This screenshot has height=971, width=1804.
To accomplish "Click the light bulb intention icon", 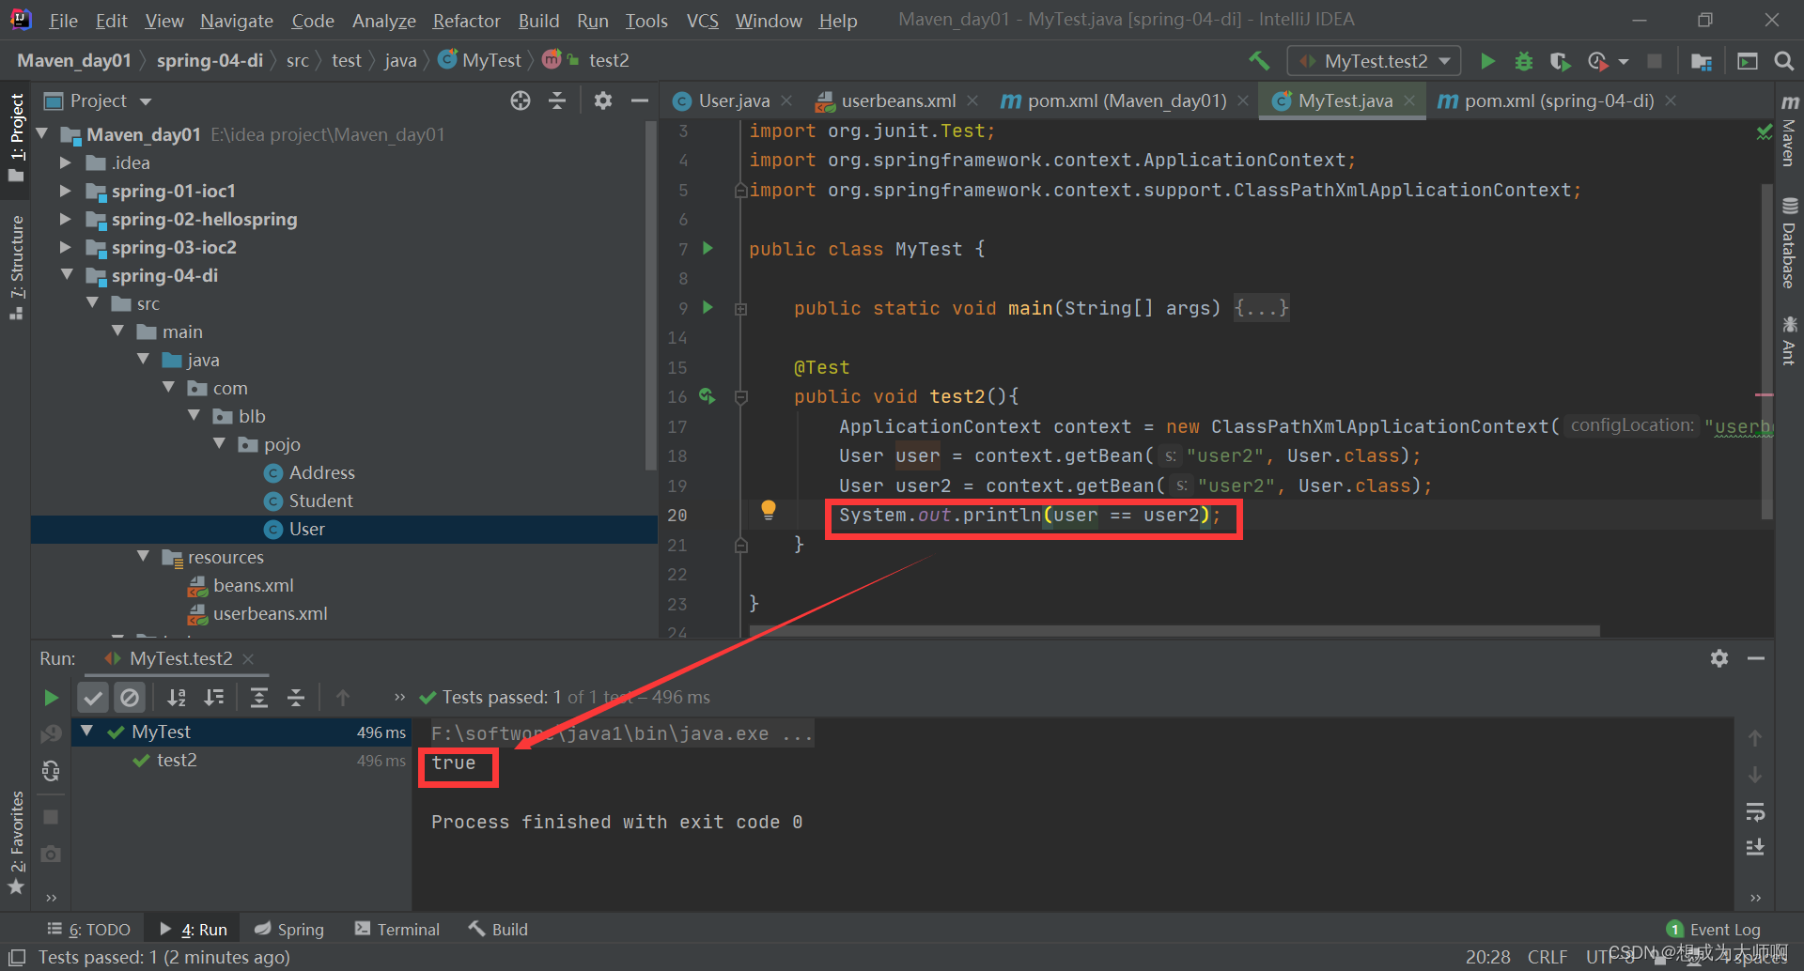I will coord(769,510).
